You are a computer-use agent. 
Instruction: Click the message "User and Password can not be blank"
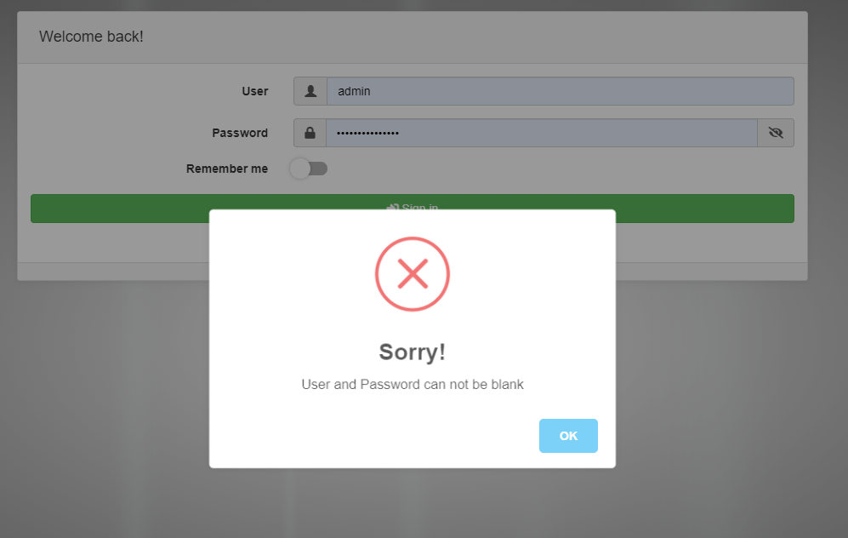413,384
